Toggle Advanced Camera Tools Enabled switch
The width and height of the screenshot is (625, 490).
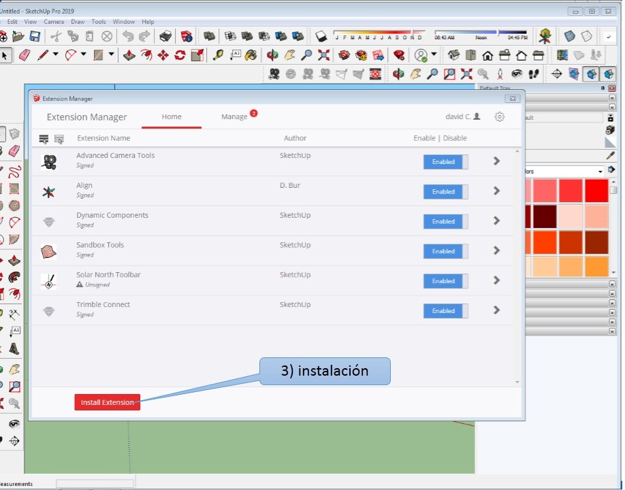[445, 162]
